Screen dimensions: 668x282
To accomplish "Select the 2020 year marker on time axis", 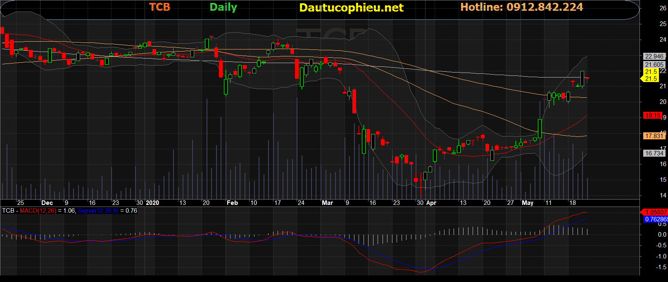I will tap(152, 203).
